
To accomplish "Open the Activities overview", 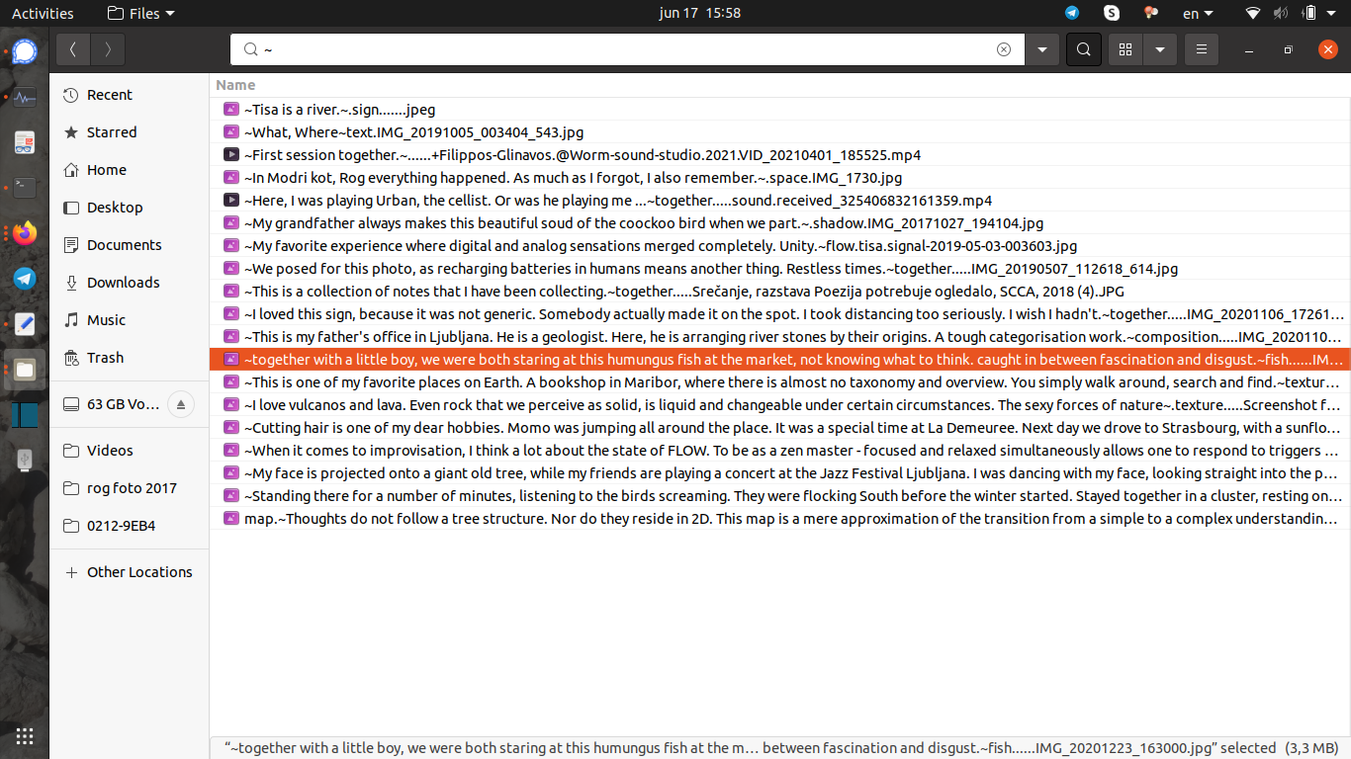I will point(43,13).
